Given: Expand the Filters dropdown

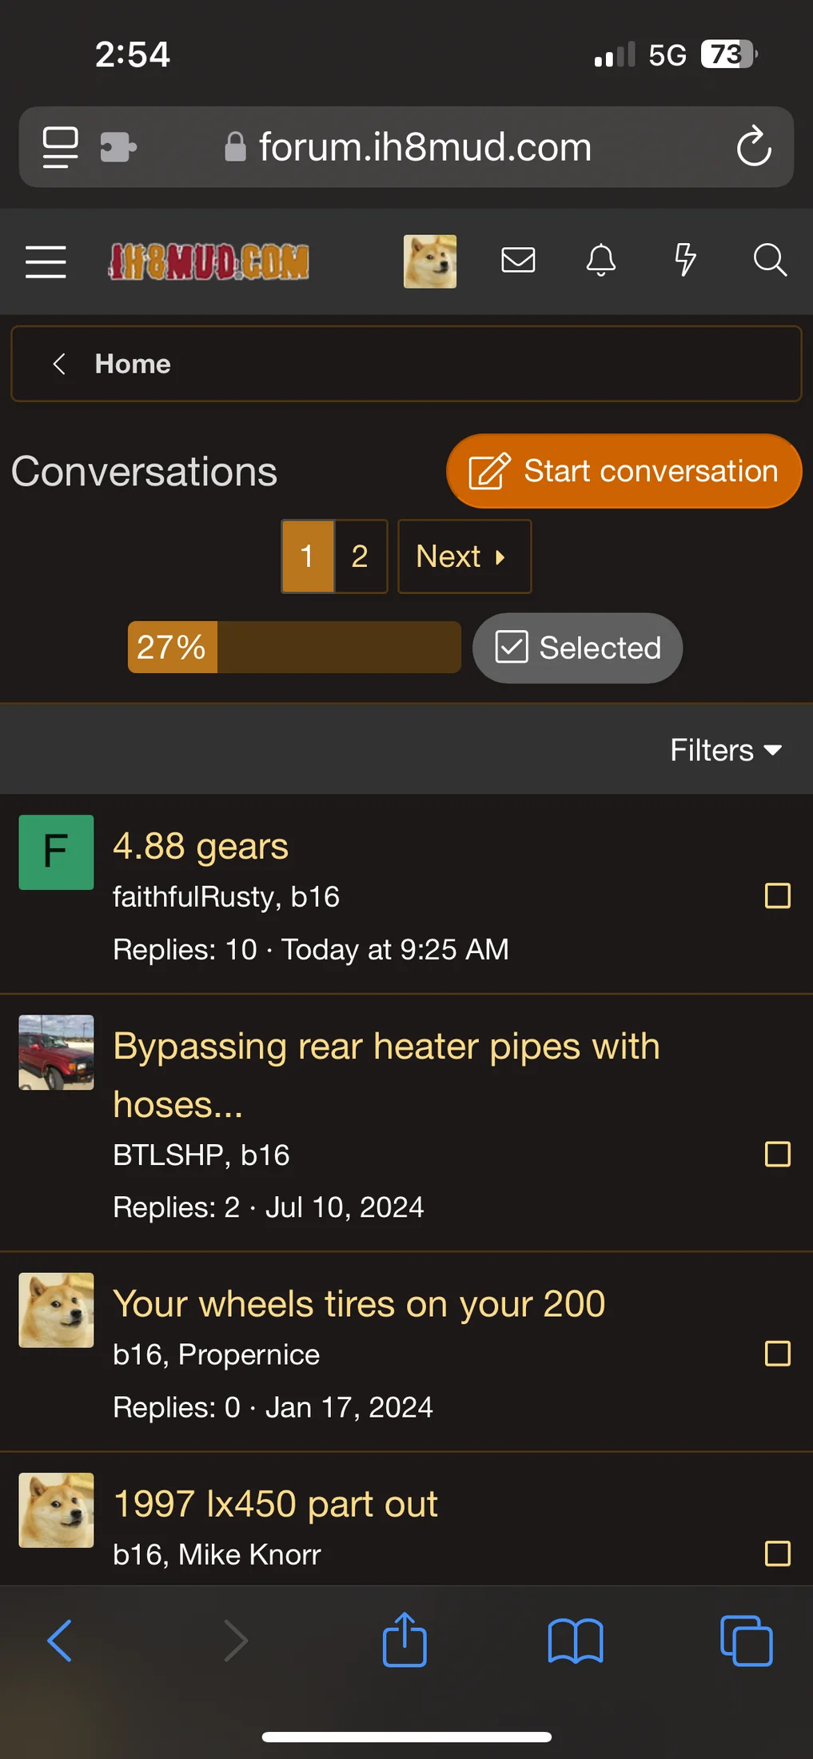Looking at the screenshot, I should pyautogui.click(x=726, y=750).
